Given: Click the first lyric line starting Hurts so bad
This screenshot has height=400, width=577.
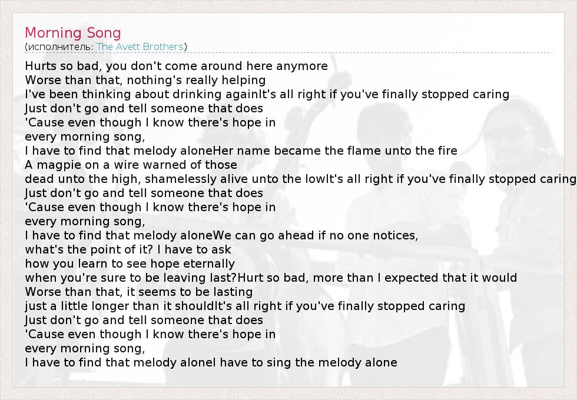Looking at the screenshot, I should [x=177, y=66].
